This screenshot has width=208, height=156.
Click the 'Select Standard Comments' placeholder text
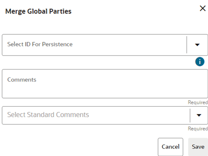point(48,115)
